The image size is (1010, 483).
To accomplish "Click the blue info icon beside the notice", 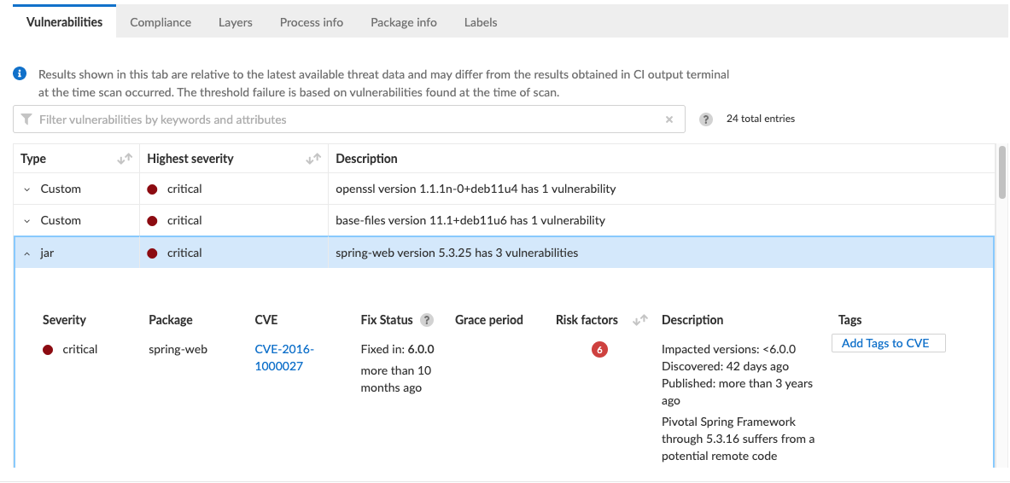I will (x=20, y=74).
